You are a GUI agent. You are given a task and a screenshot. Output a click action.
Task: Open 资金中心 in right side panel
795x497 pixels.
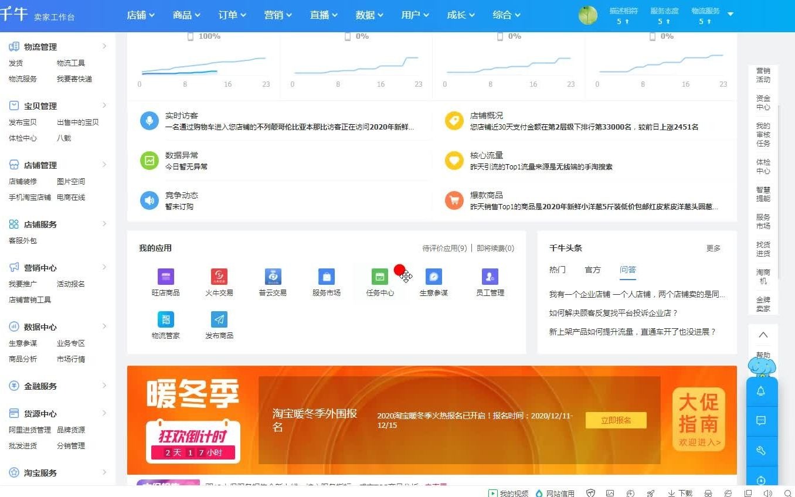[x=763, y=103]
